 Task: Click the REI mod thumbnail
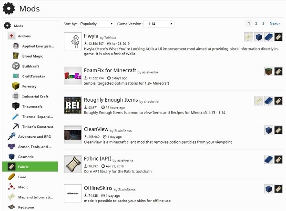[x=73, y=105]
